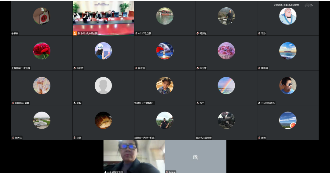
Task: Click 杨毅's default grey silhouette avatar
Action: pos(103,86)
